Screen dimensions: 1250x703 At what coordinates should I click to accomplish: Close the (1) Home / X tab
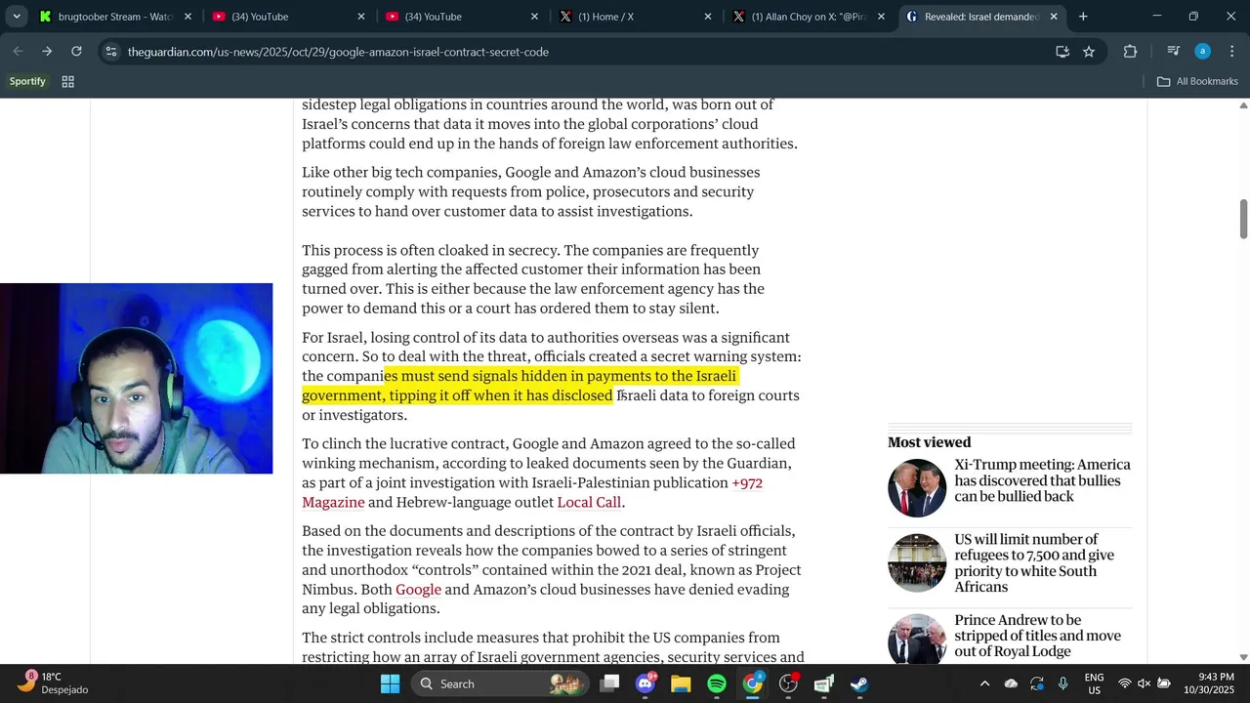(x=708, y=17)
